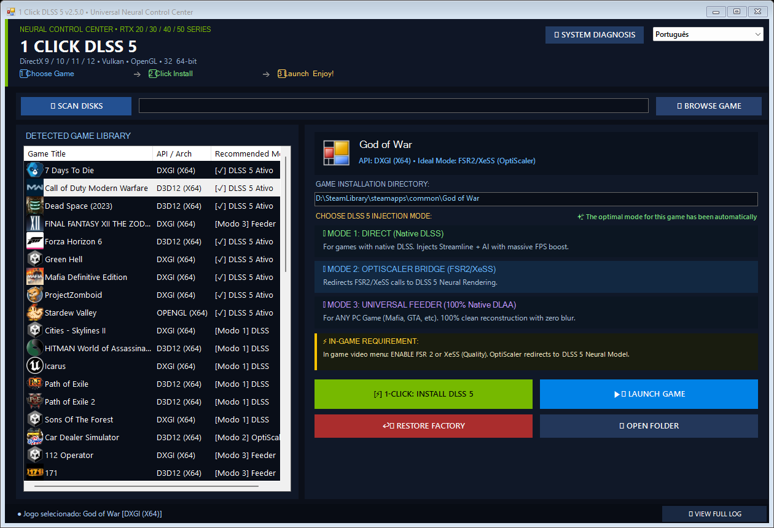Select the Stardew Valley title text

(x=71, y=313)
